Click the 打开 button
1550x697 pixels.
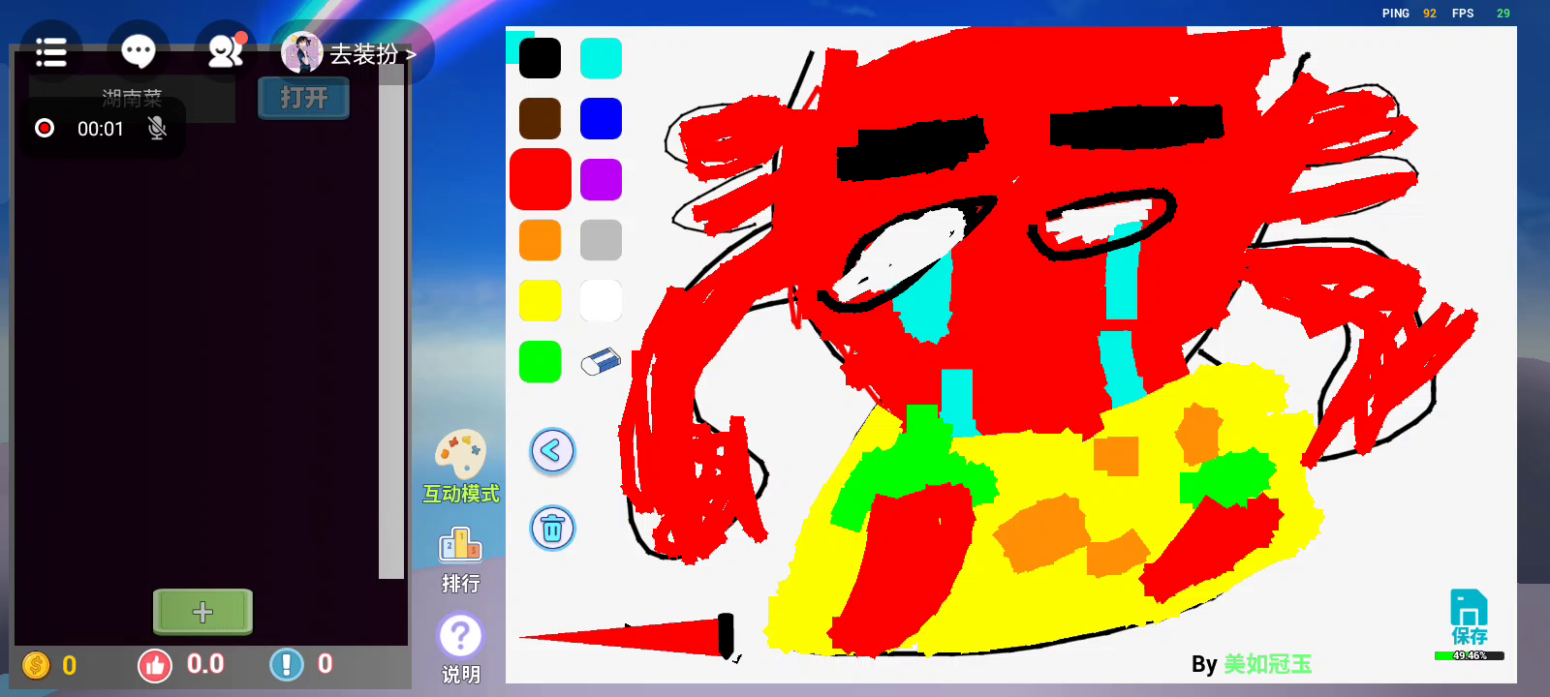point(303,98)
